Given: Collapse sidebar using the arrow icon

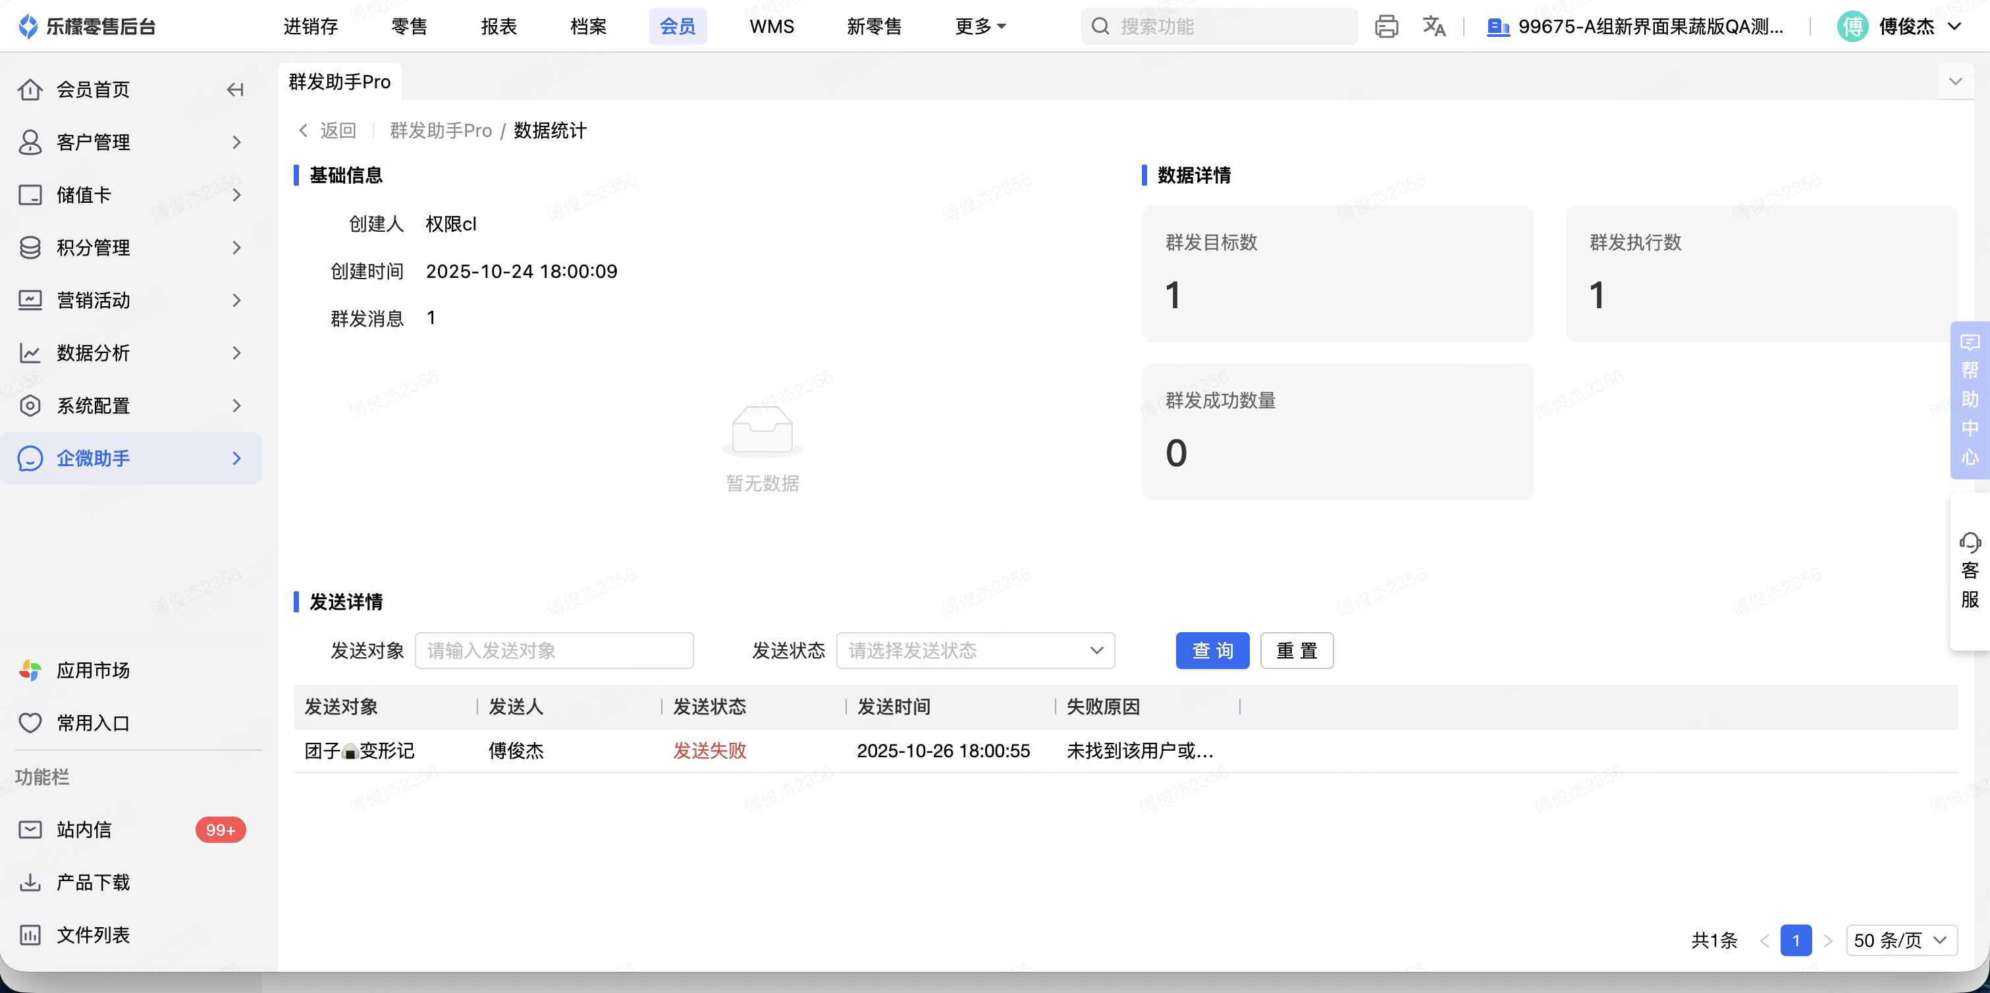Looking at the screenshot, I should coord(235,90).
